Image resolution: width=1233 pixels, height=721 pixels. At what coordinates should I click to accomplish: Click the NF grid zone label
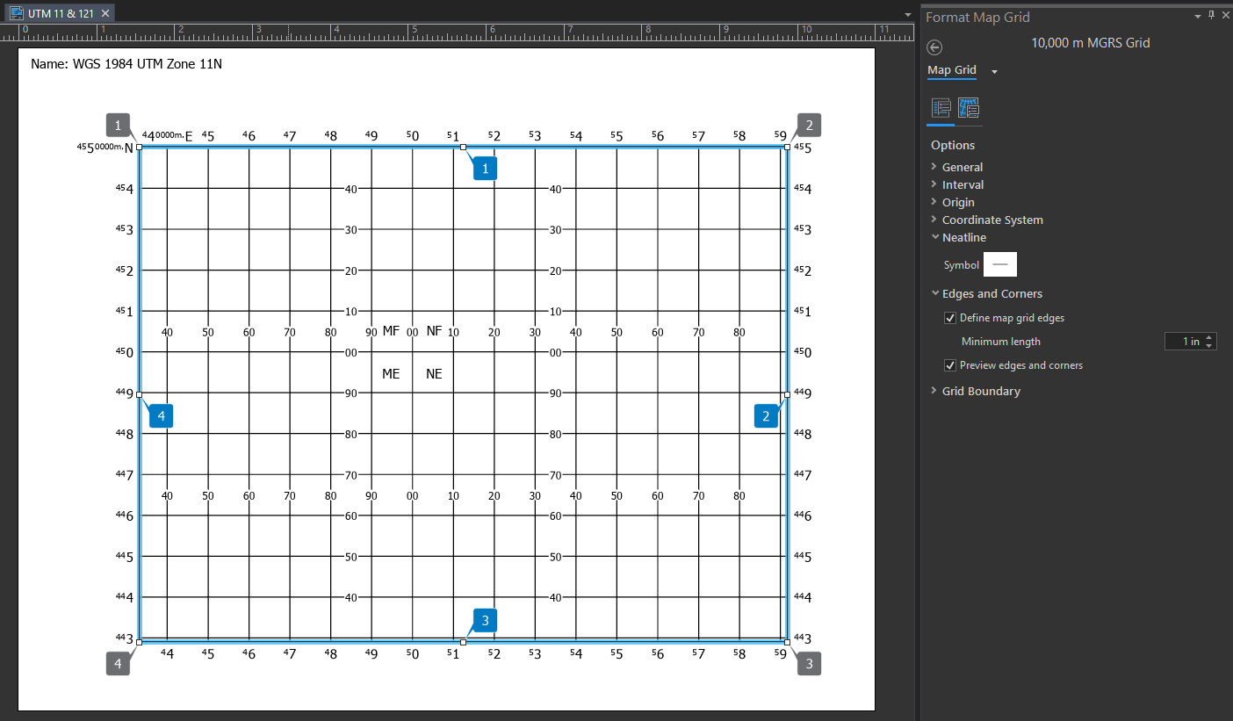(434, 331)
